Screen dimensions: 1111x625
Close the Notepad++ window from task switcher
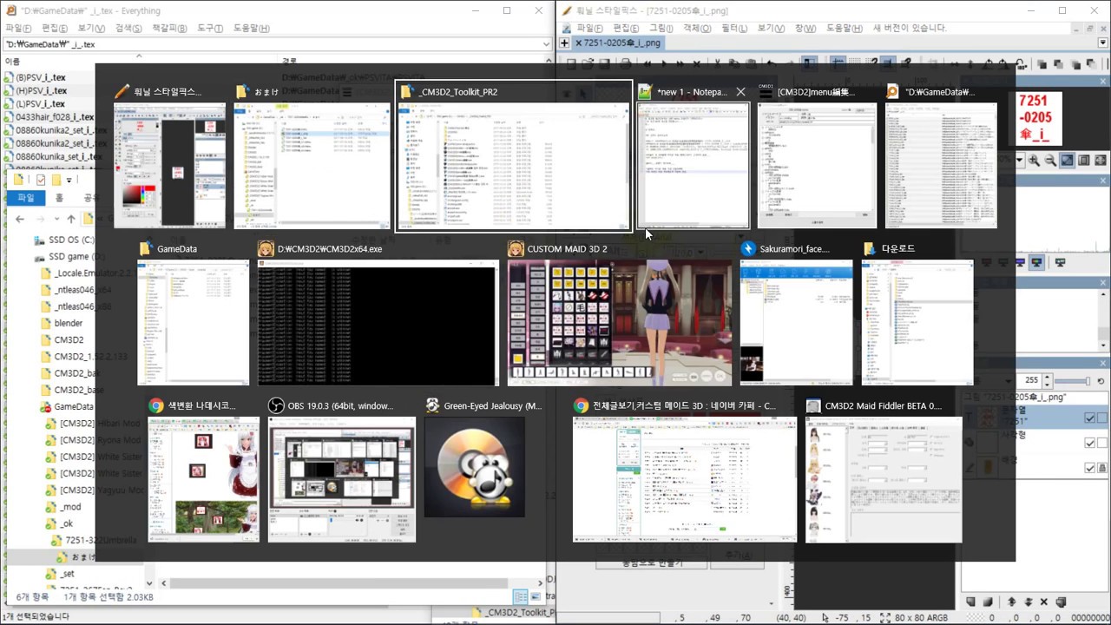click(x=740, y=91)
